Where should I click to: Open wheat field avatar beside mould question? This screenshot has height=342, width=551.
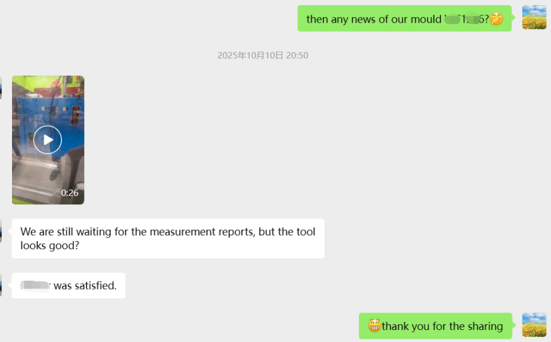click(x=534, y=18)
